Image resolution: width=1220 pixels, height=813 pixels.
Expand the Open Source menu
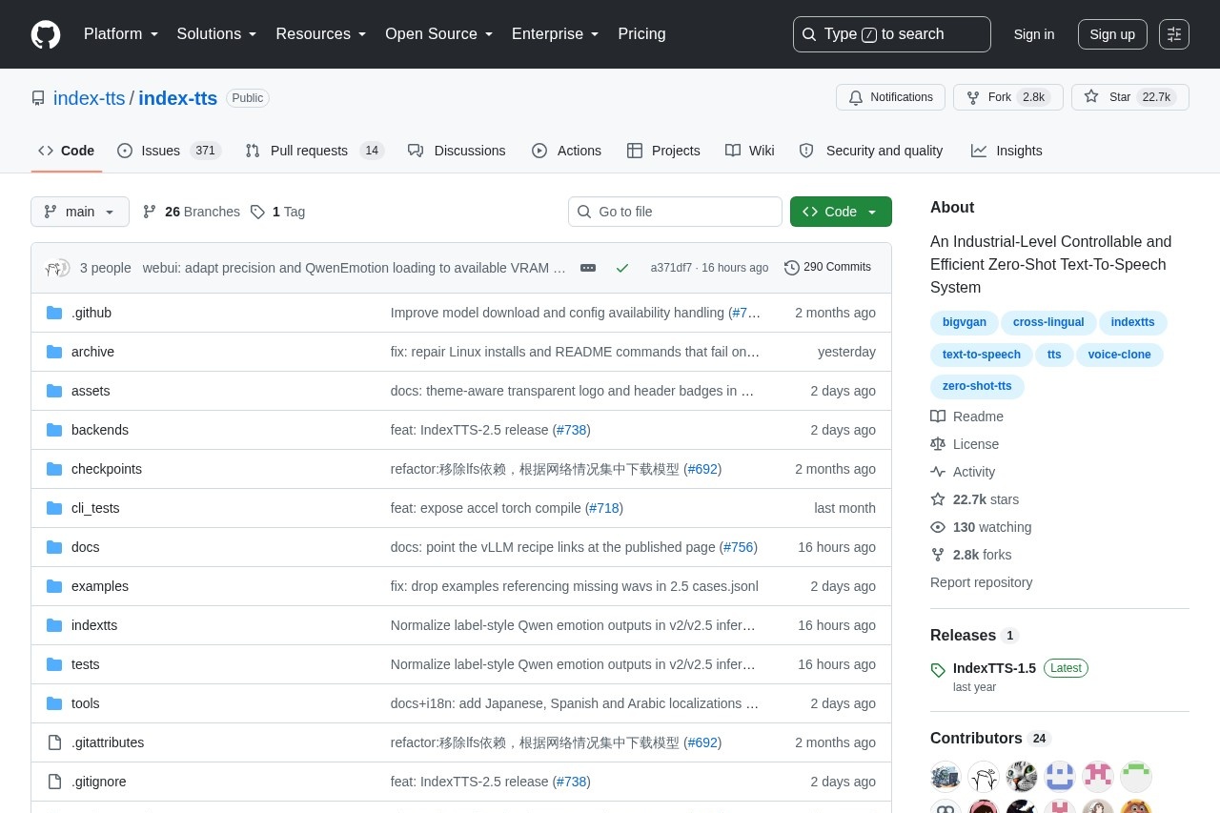point(438,34)
